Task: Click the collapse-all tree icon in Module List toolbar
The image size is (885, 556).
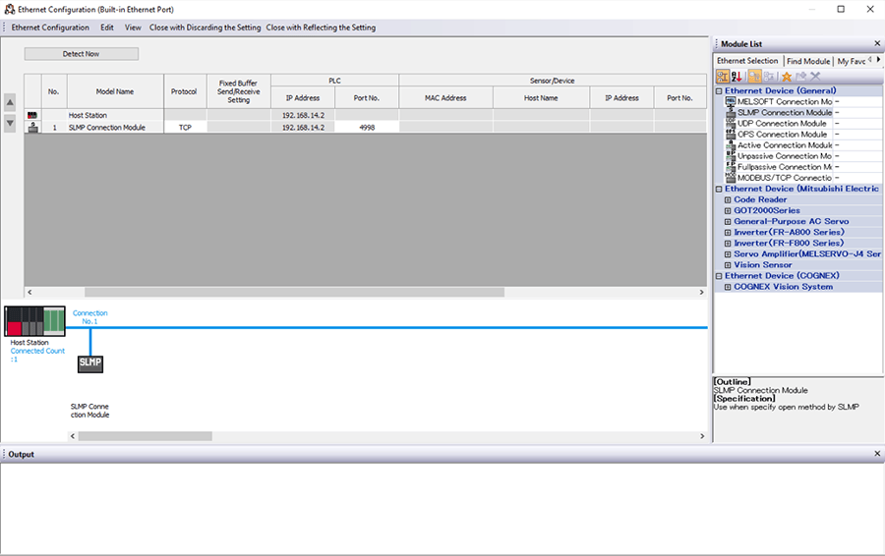Action: click(x=769, y=77)
